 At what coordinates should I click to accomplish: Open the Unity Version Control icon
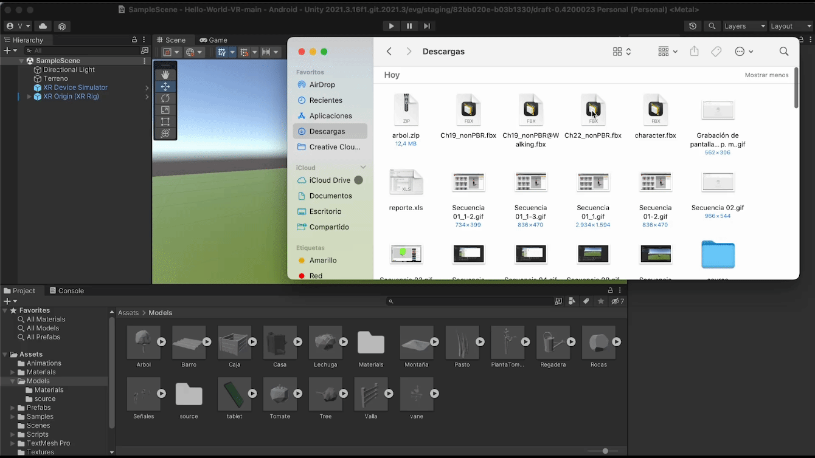point(62,26)
